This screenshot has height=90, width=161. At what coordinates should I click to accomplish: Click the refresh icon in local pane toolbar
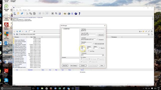(x=34, y=31)
